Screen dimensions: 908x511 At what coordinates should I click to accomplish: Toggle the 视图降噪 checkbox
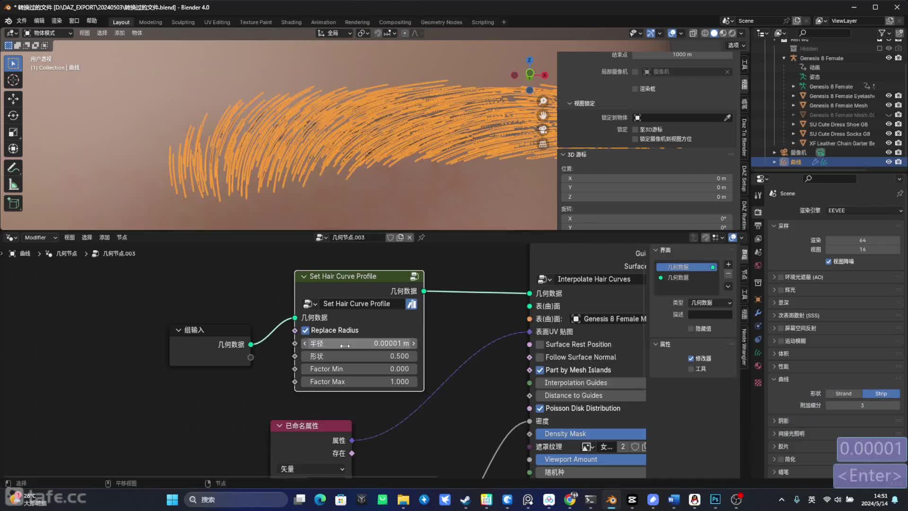point(829,262)
